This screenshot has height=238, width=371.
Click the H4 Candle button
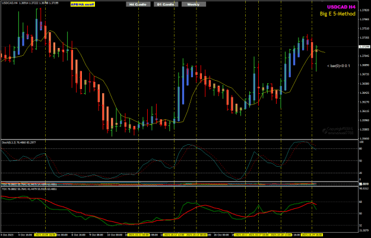138,4
